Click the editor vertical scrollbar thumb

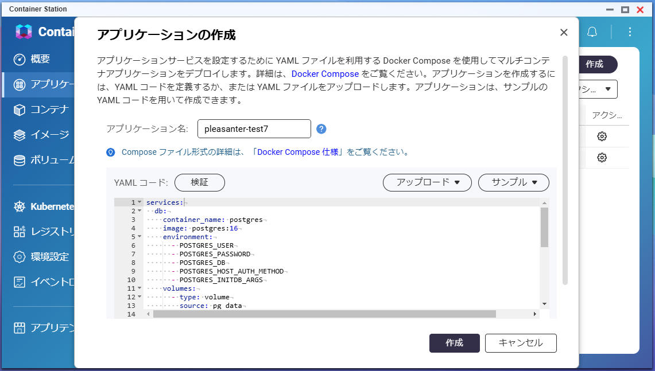[x=544, y=227]
